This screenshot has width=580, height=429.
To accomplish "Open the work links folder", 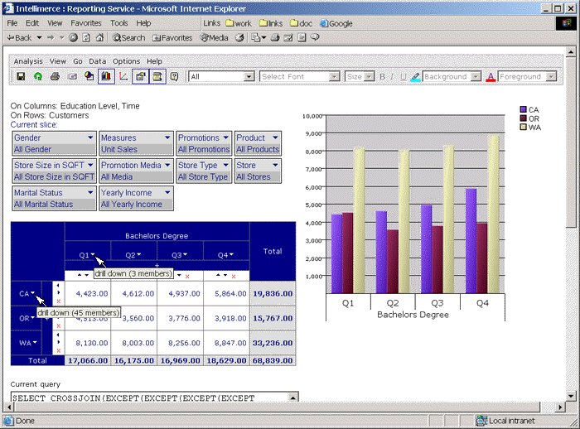I will pos(239,23).
